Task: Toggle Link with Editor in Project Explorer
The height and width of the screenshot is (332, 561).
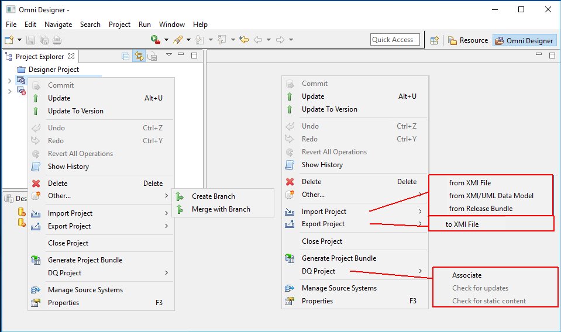Action: (x=139, y=57)
